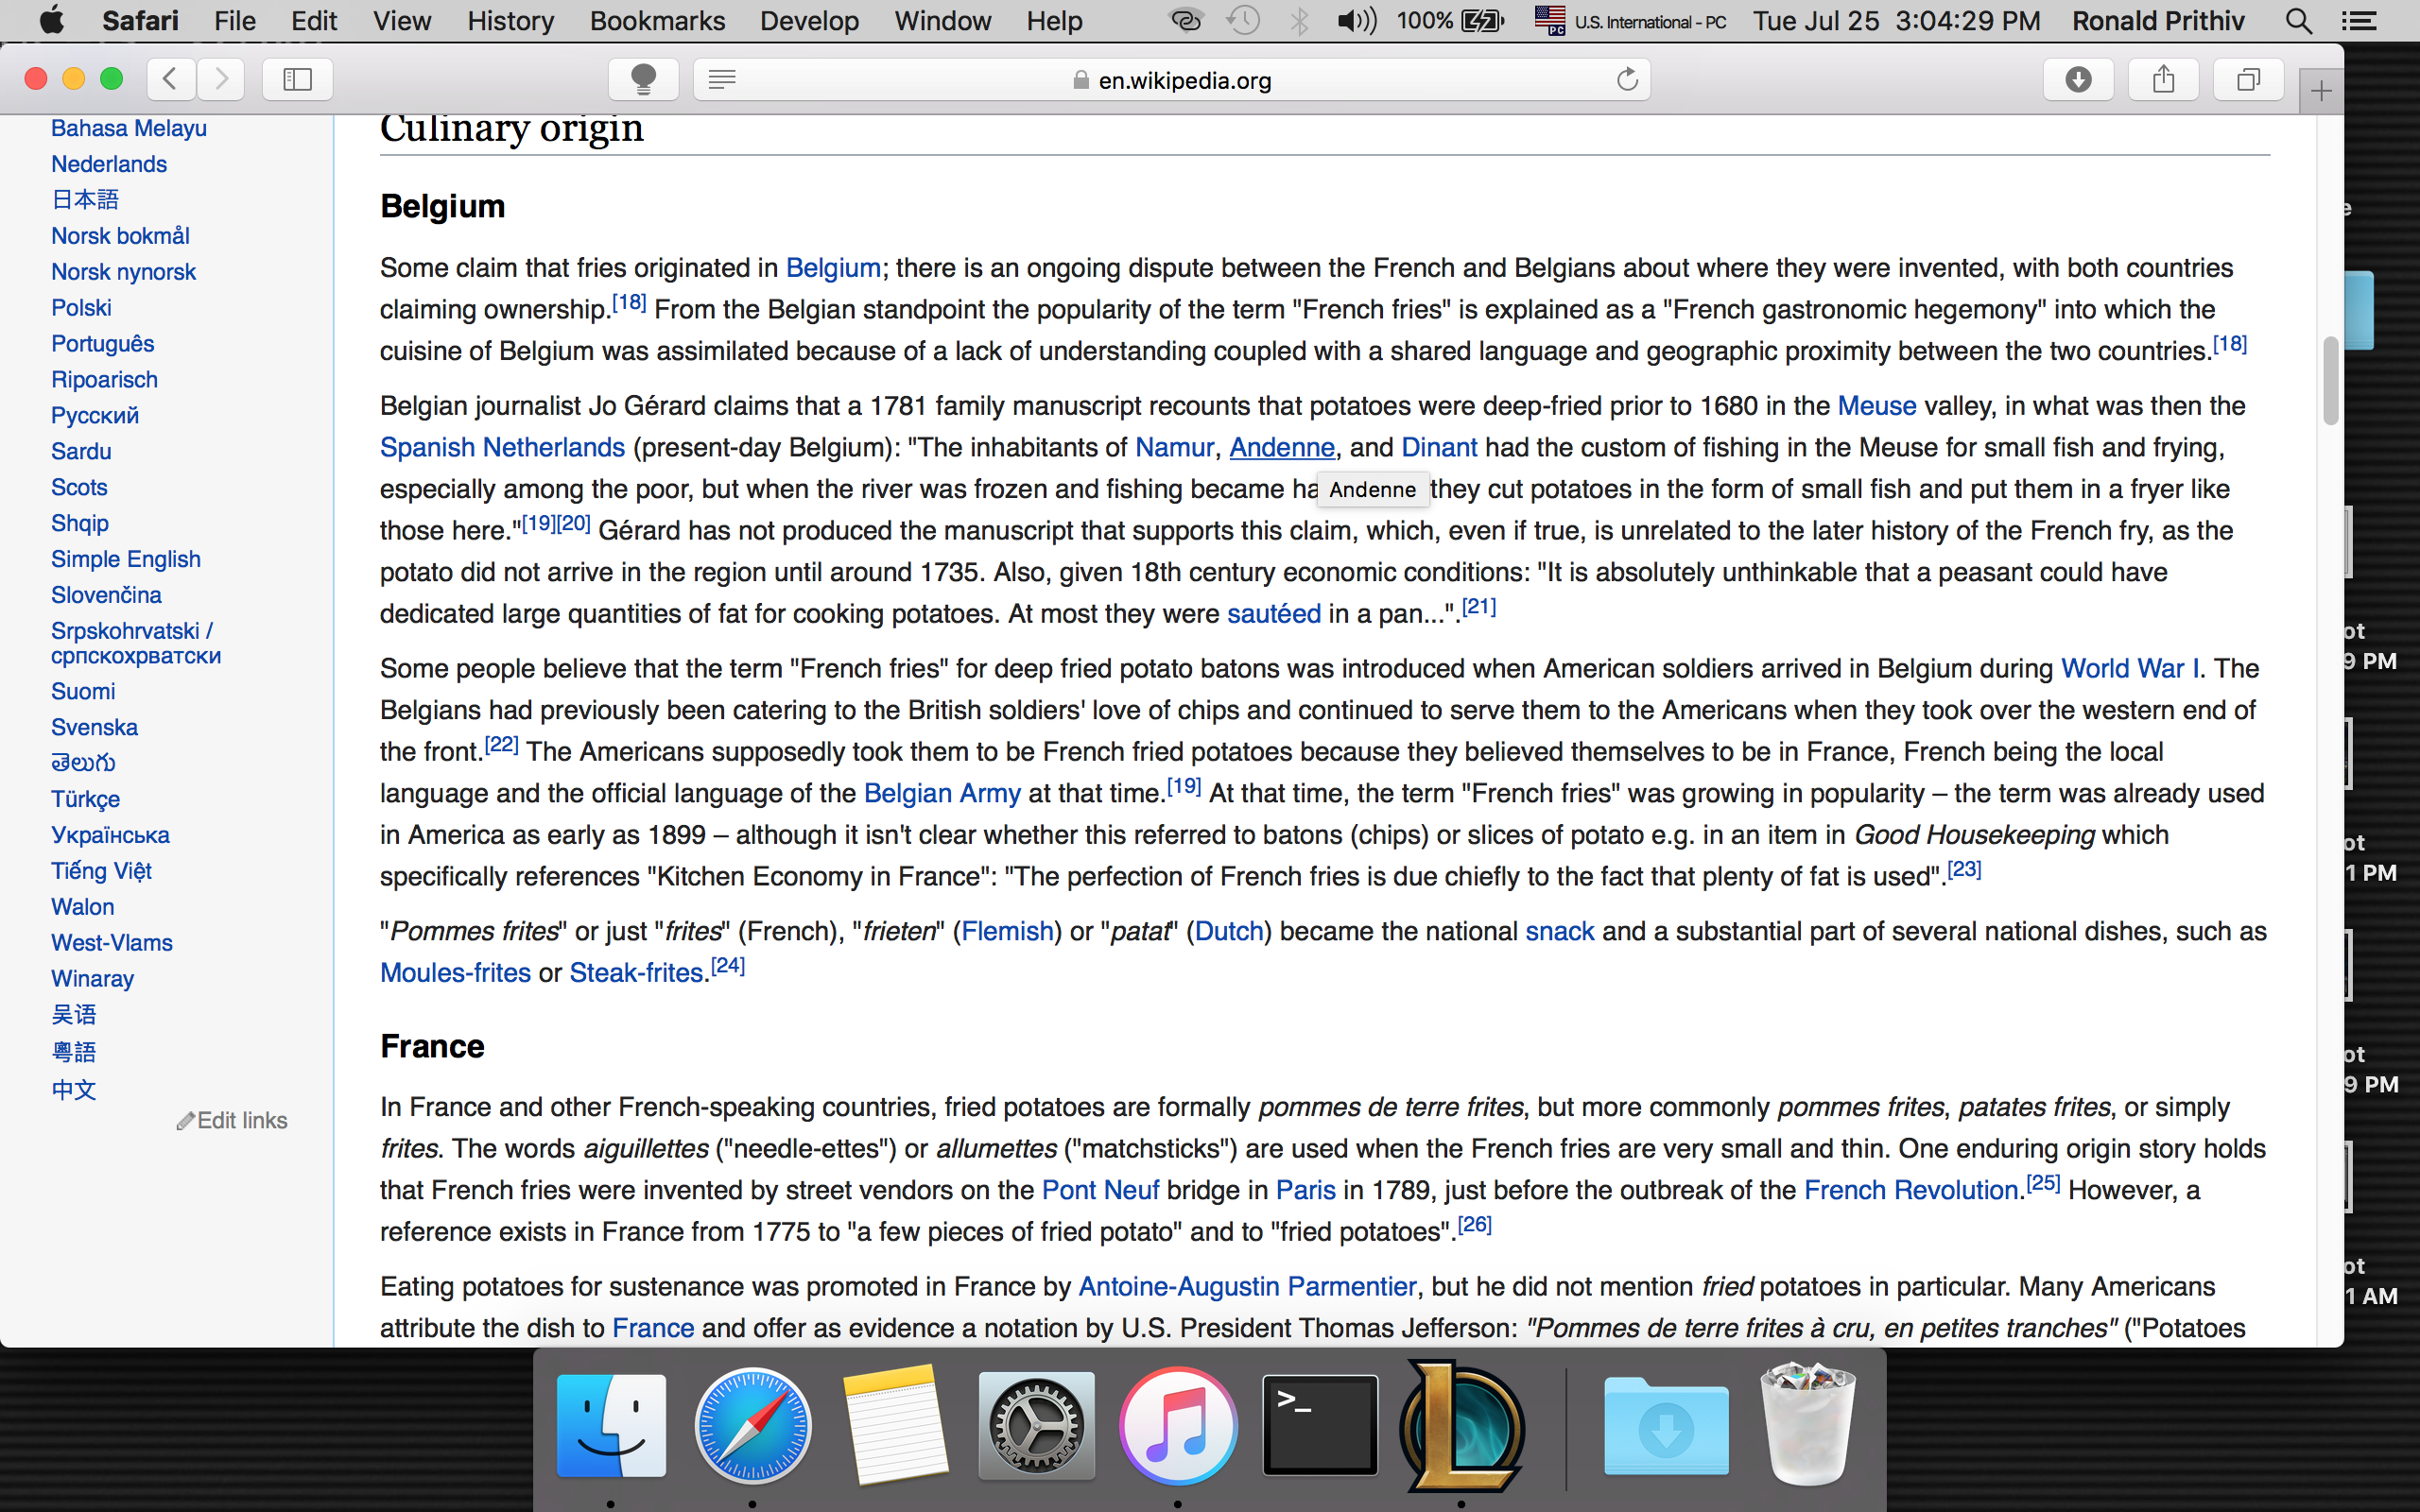Open battery status menu

point(1450,20)
